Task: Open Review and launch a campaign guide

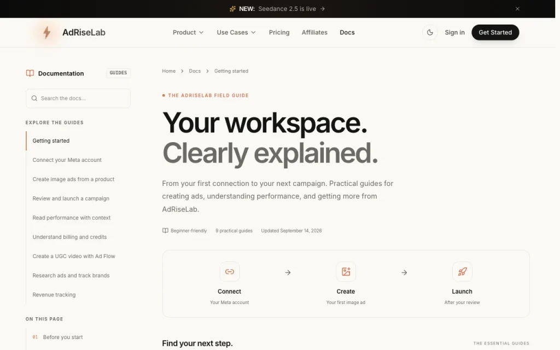Action: coord(71,199)
